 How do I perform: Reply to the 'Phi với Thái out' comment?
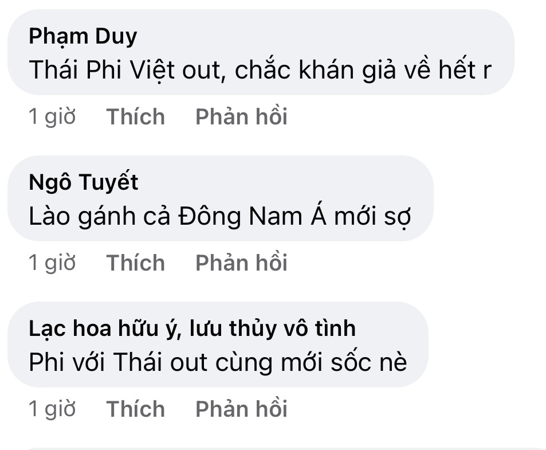[241, 409]
